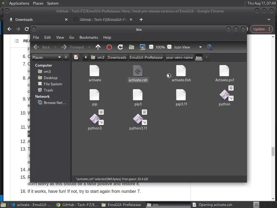Image resolution: width=277 pixels, height=208 pixels.
Task: Click the bin path bar button
Action: [x=199, y=57]
